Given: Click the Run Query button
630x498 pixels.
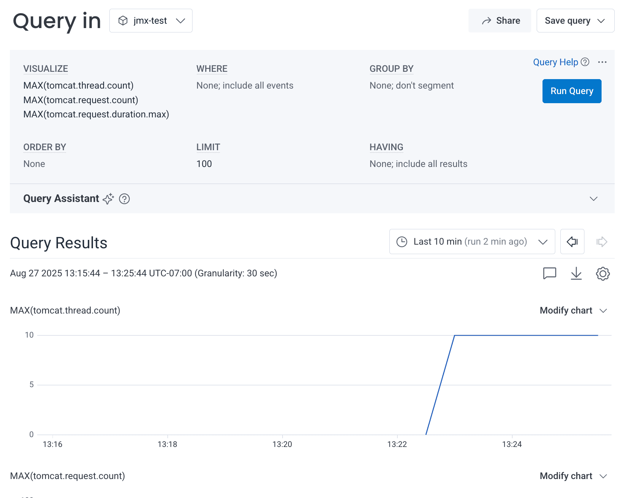Looking at the screenshot, I should (x=571, y=91).
